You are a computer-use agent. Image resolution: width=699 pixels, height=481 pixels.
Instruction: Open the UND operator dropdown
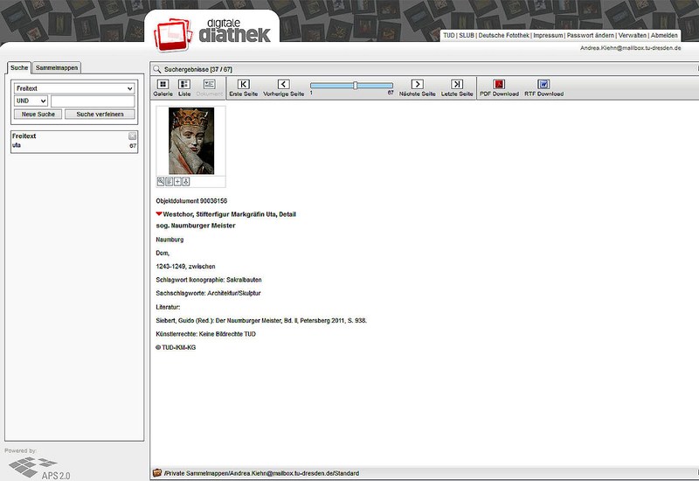pyautogui.click(x=31, y=101)
